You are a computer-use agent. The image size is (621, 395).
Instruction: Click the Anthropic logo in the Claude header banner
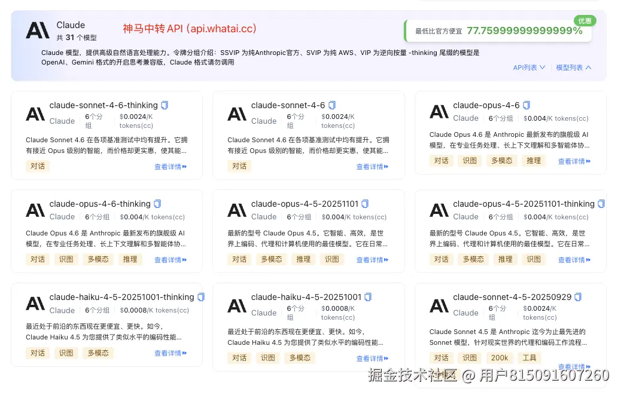click(38, 30)
